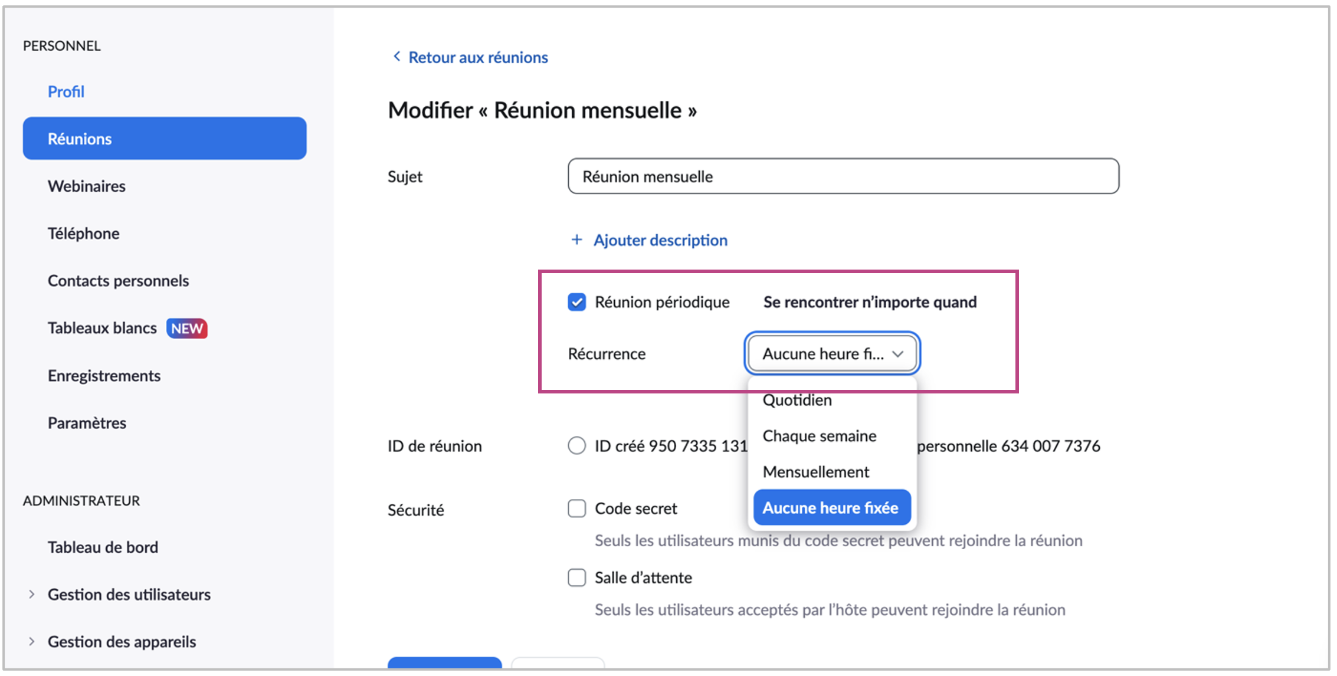Select Mensuellement in the recurrence list
The image size is (1337, 676).
coord(815,472)
